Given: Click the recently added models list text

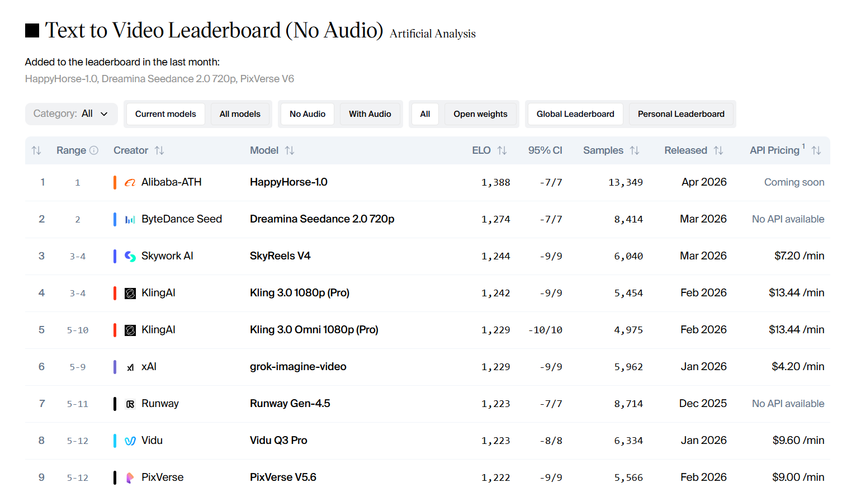Looking at the screenshot, I should pyautogui.click(x=159, y=79).
